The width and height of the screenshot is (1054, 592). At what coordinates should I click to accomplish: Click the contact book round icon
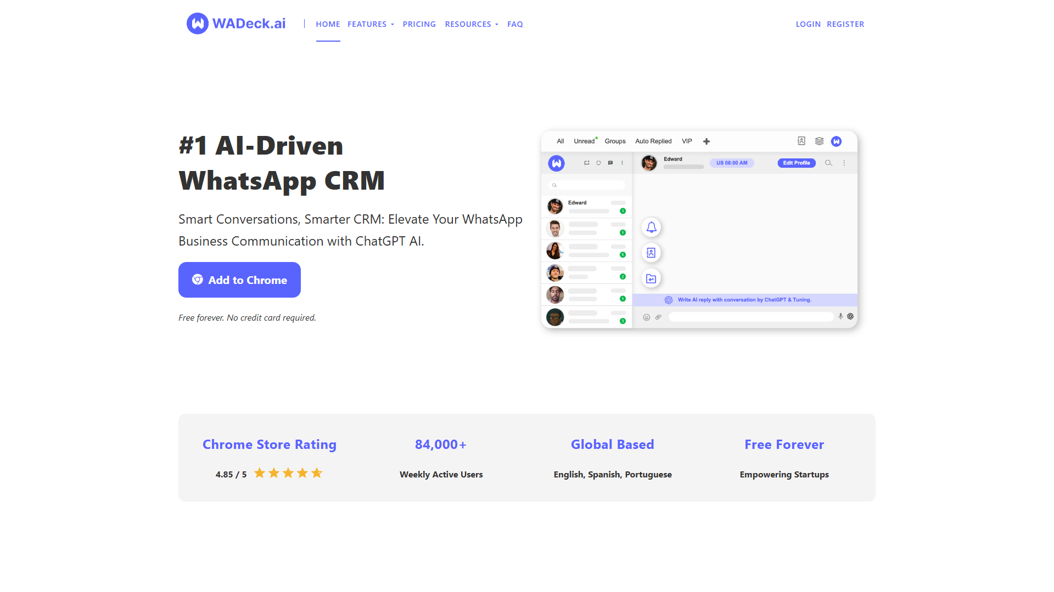point(651,253)
